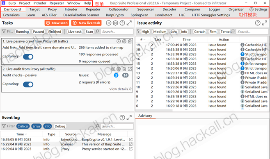Create a New live task
This screenshot has height=159, width=270.
point(87,23)
